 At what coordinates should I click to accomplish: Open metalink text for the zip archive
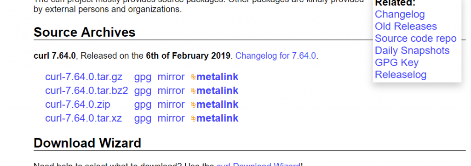click(x=218, y=105)
